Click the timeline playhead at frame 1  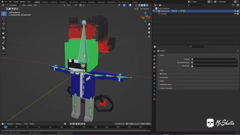(x=6, y=127)
